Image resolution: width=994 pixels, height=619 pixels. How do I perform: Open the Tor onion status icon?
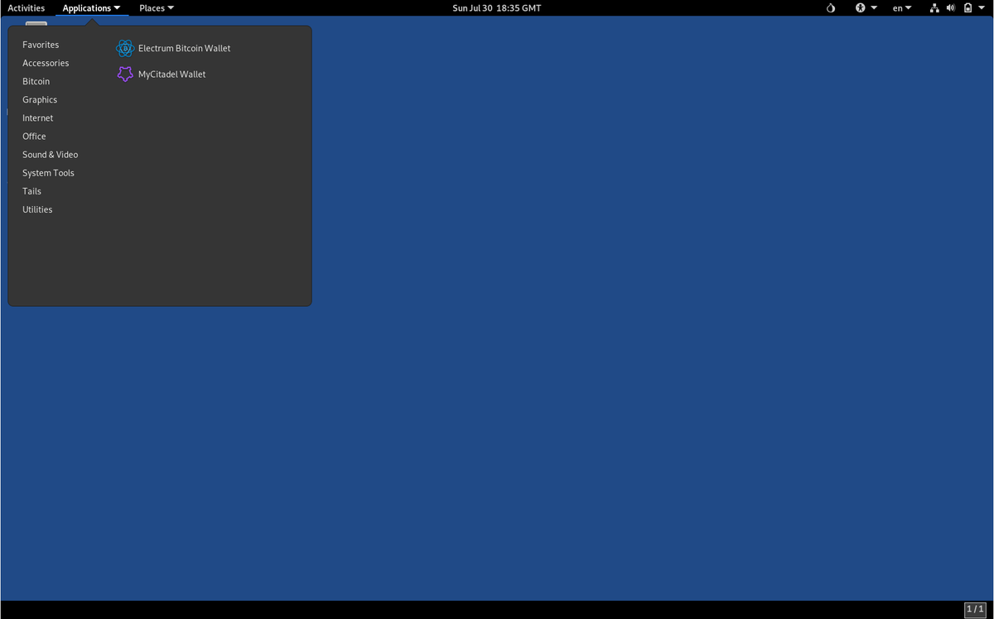[831, 8]
